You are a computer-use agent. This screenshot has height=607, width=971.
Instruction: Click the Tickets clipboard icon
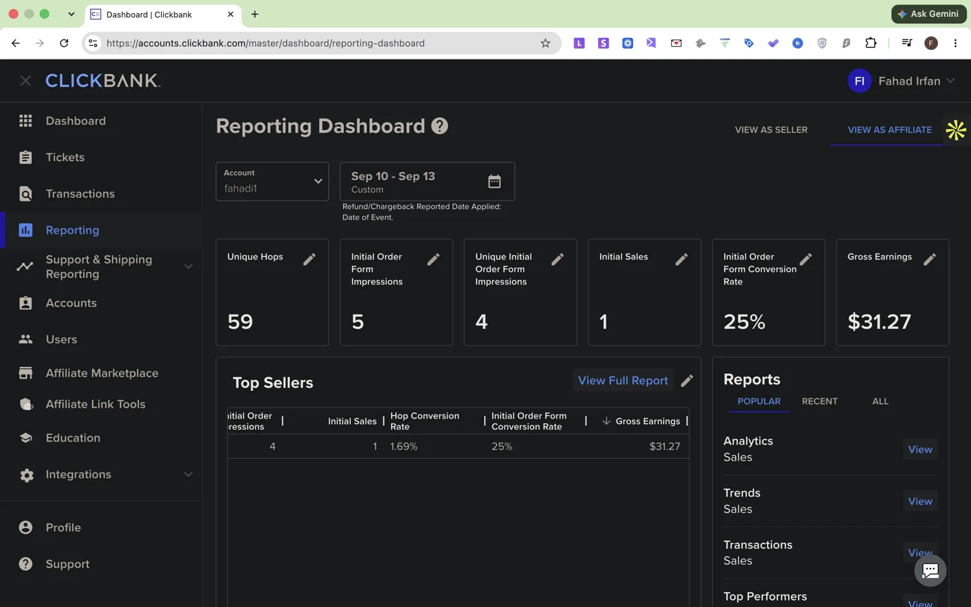tap(25, 157)
